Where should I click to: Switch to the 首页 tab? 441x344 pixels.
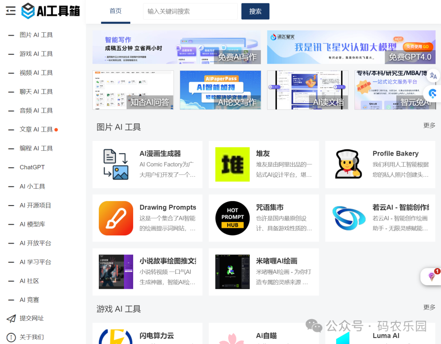(116, 11)
